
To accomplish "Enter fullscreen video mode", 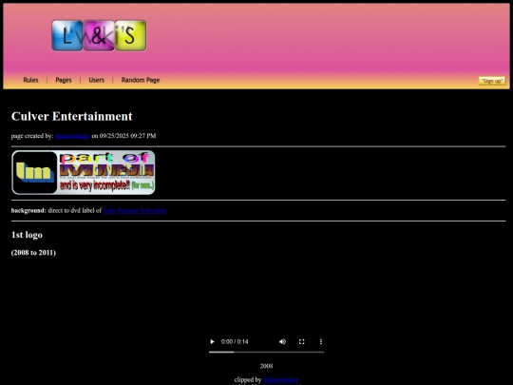I will 302,342.
